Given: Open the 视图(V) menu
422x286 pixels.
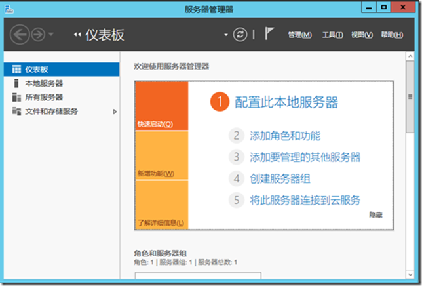Looking at the screenshot, I should click(362, 35).
